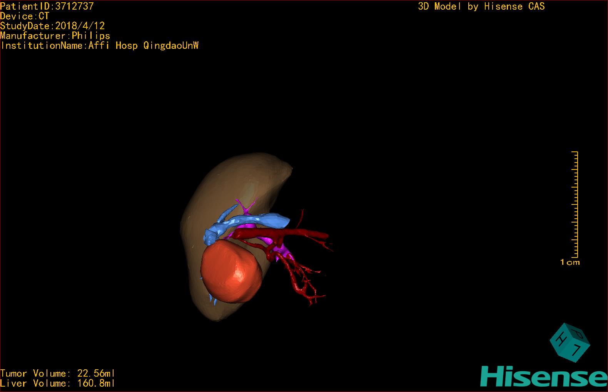This screenshot has height=392, width=608.
Task: Click the "StudyDate:2018/4/12" text
Action: [52, 26]
